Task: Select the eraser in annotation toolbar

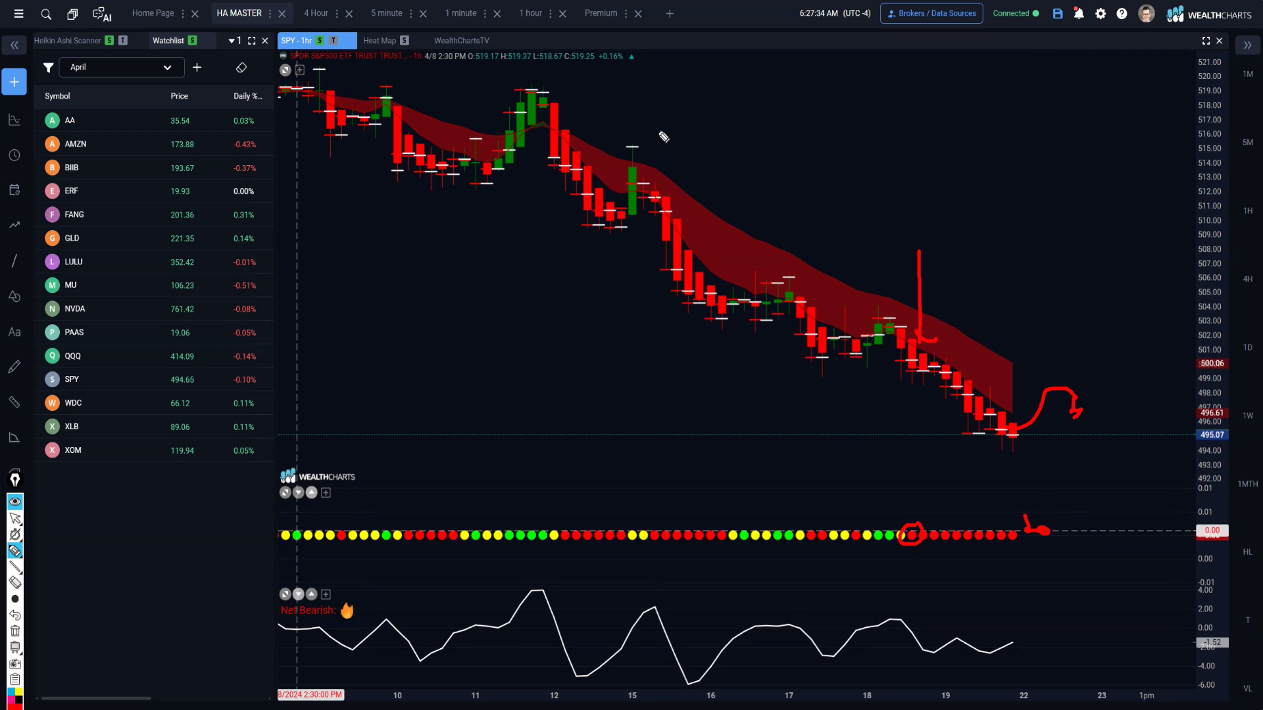Action: (14, 582)
